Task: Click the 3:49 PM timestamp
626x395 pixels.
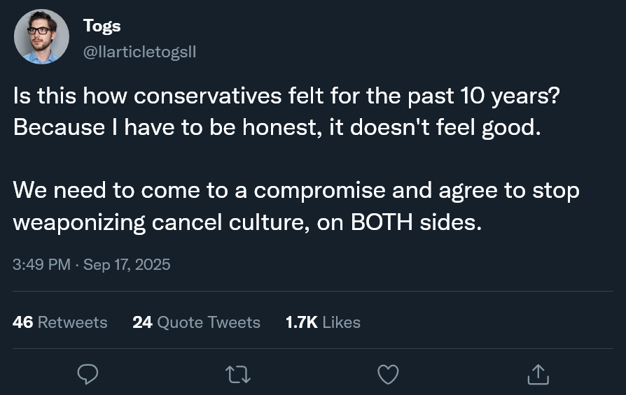Action: pyautogui.click(x=41, y=264)
